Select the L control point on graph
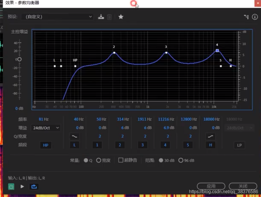 point(55,66)
